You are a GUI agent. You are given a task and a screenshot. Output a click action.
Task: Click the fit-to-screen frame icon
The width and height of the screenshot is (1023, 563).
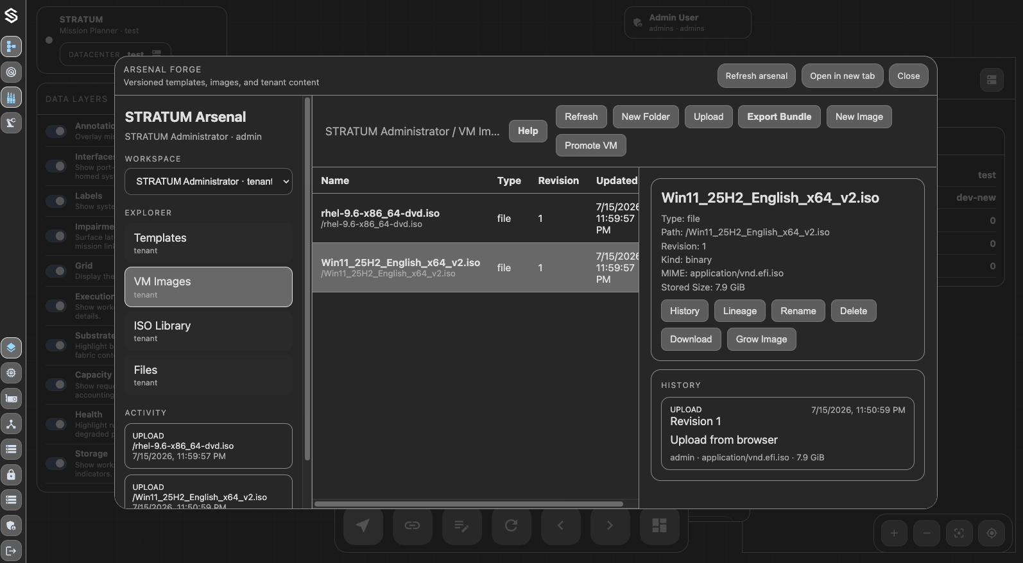(x=959, y=533)
